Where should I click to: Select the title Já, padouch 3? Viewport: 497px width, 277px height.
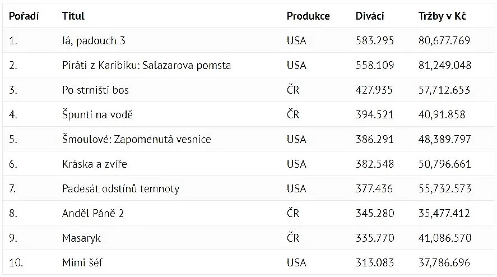coord(94,40)
